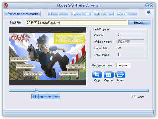Click the Capture camera icon
Screen dimensions: 158x119
[109, 75]
